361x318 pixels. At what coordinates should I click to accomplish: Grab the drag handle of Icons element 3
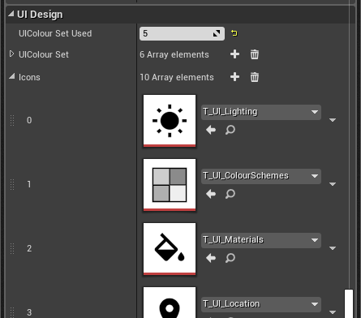click(x=12, y=312)
